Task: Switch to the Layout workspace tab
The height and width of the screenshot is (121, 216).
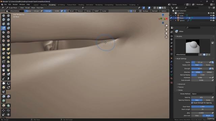Action: pos(36,5)
